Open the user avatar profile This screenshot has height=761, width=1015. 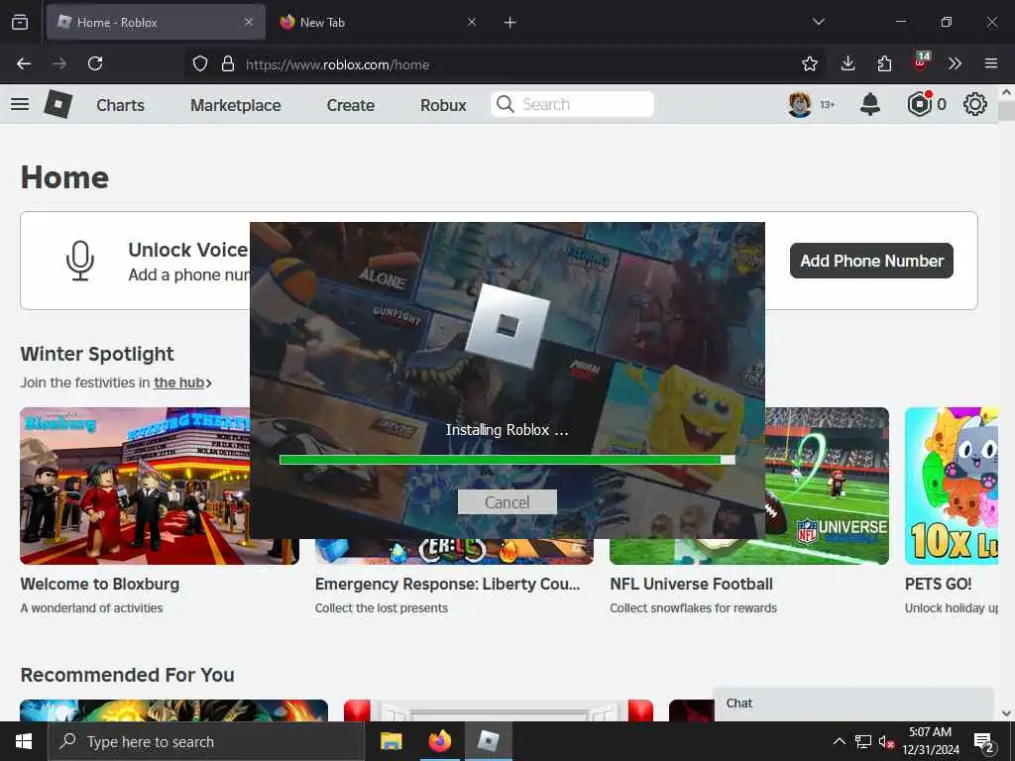800,104
